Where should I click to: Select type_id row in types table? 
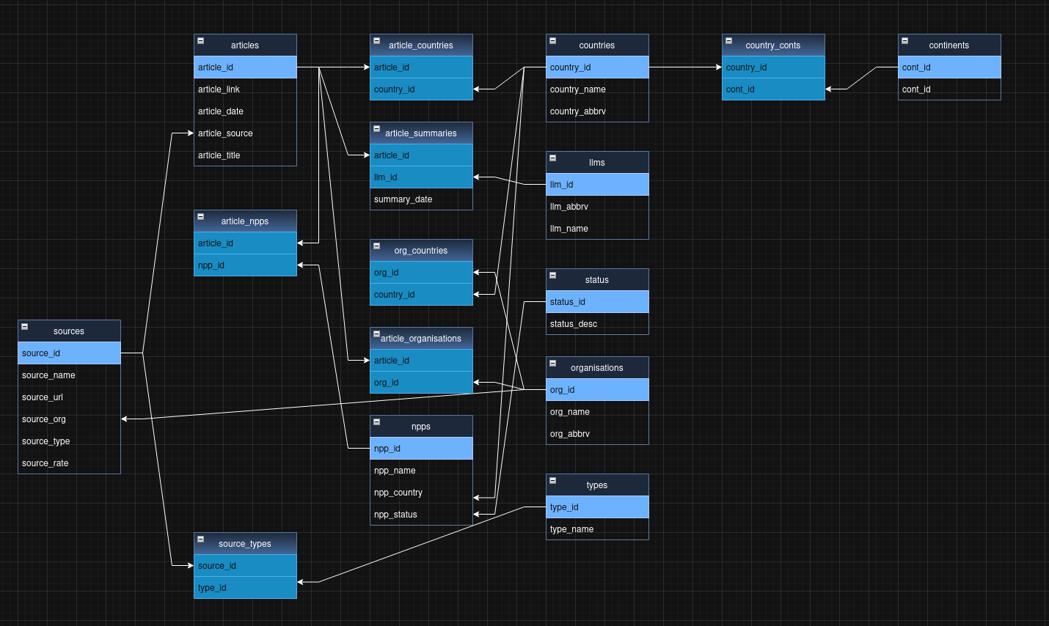click(x=597, y=507)
